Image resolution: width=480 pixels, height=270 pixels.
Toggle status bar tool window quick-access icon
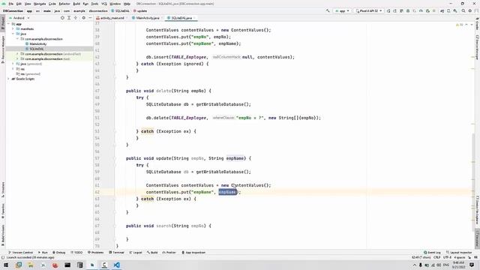click(3, 257)
